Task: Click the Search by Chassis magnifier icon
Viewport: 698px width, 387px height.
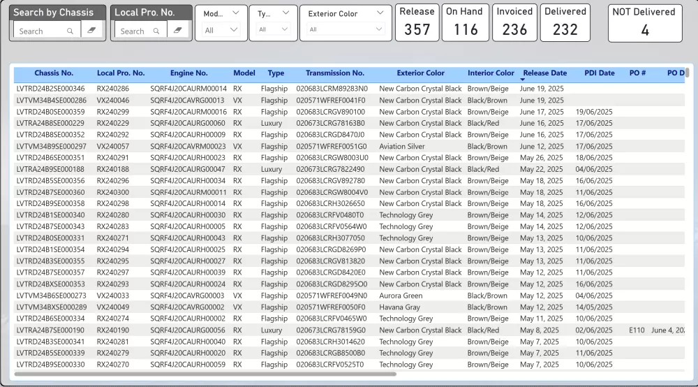Action: [x=70, y=31]
